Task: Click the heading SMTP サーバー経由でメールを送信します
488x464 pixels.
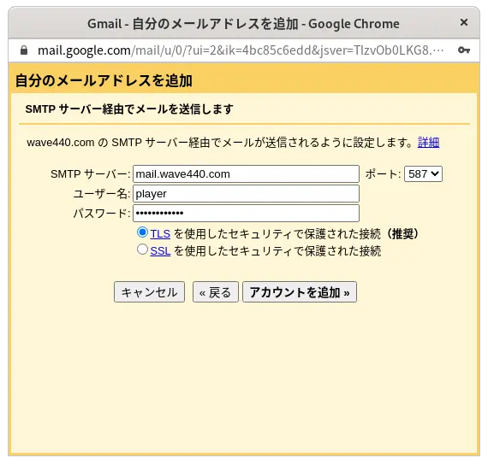Action: click(129, 109)
